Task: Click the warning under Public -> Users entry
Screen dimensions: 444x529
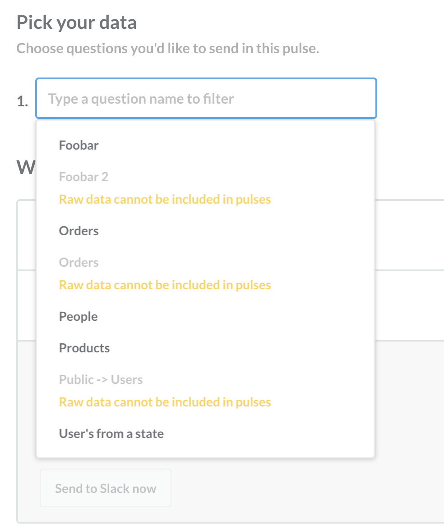Action: pos(165,402)
